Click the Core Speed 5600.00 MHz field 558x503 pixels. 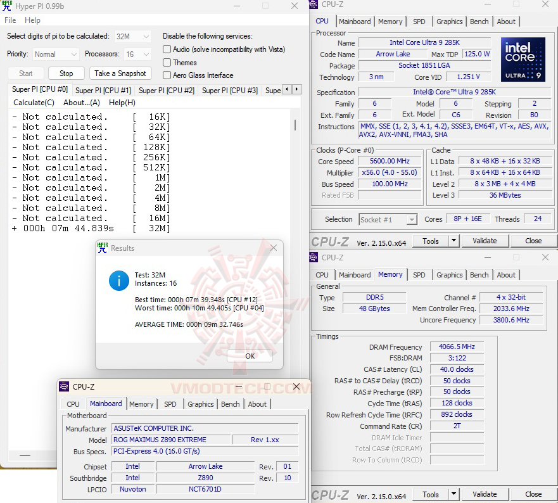pyautogui.click(x=390, y=162)
